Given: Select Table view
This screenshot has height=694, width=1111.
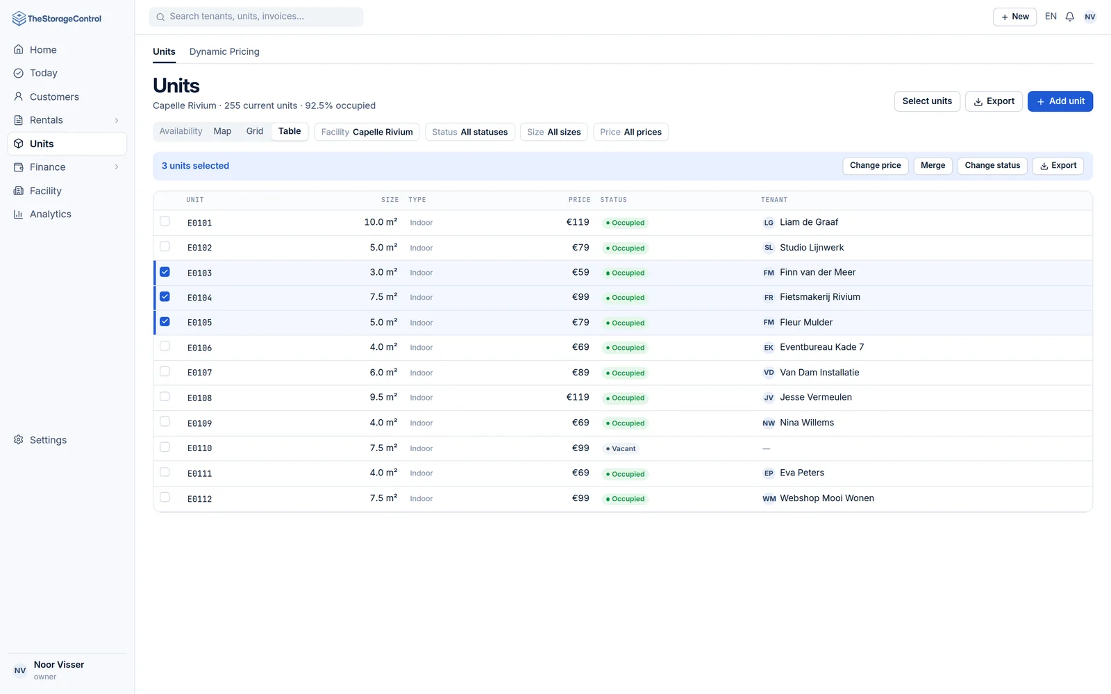Looking at the screenshot, I should tap(290, 131).
